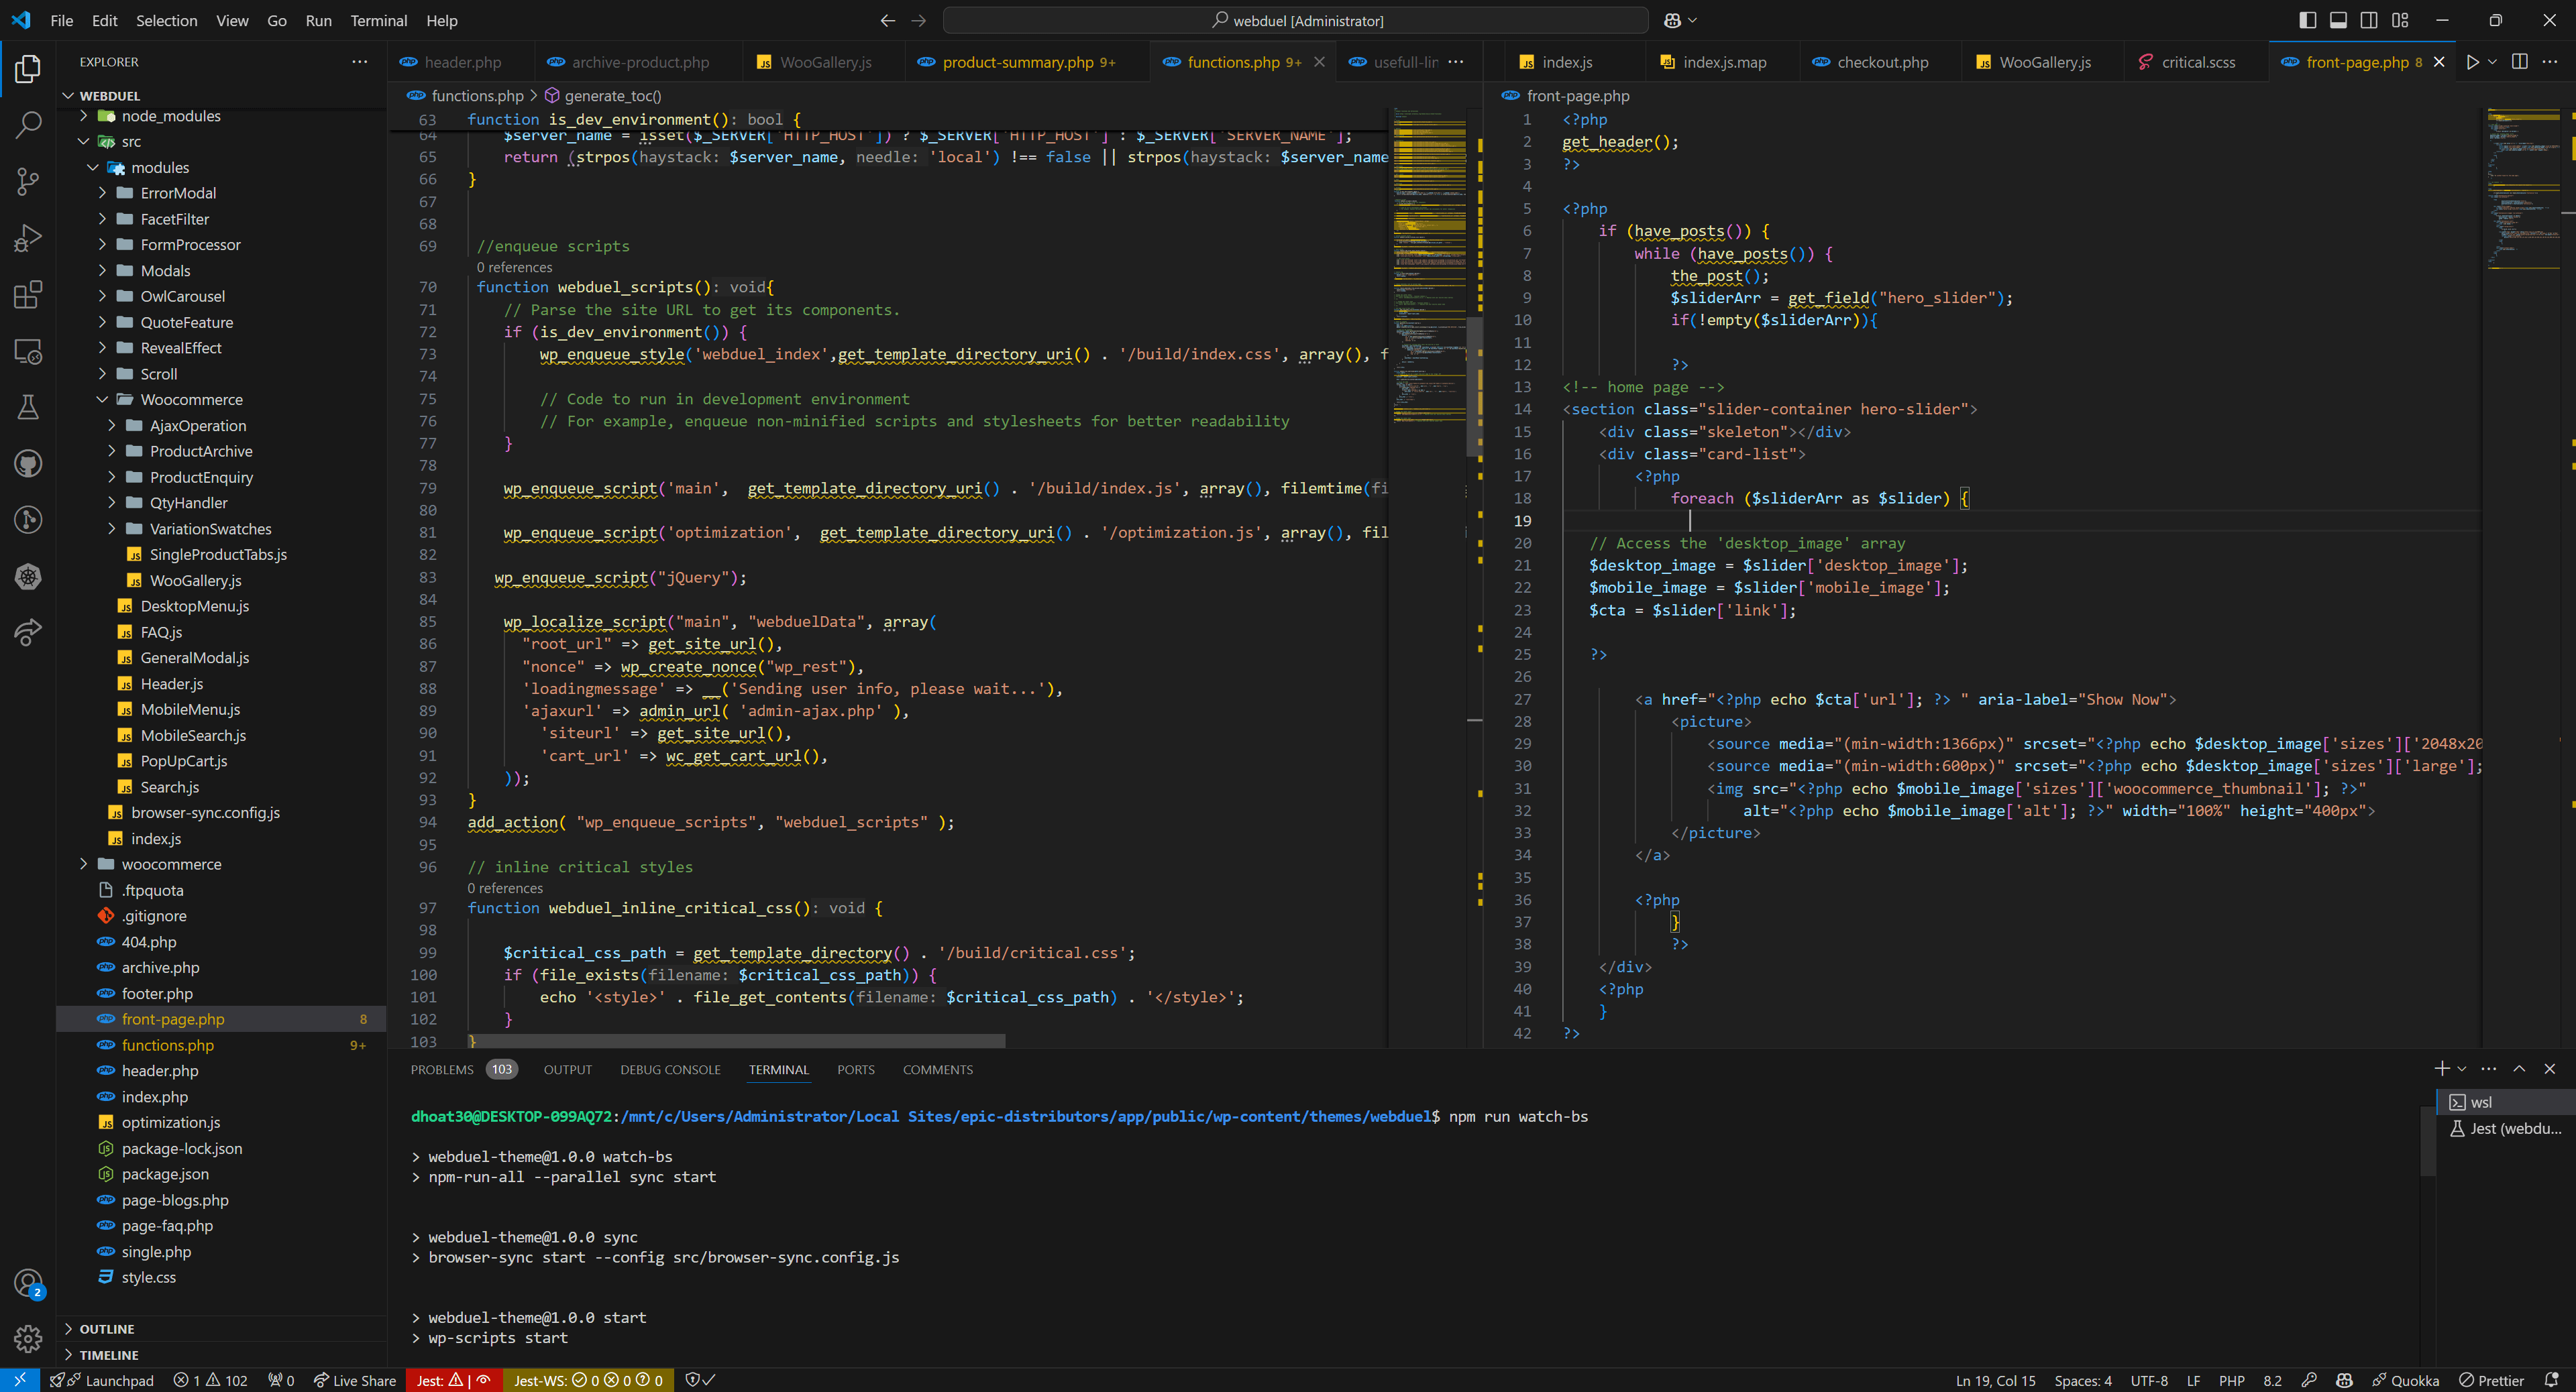Viewport: 2576px width, 1392px height.
Task: Open the GitHub view in activity bar
Action: pos(28,464)
